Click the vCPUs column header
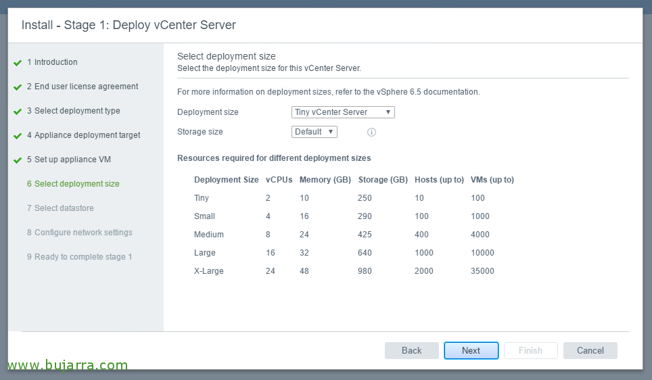The height and width of the screenshot is (380, 652). tap(279, 180)
